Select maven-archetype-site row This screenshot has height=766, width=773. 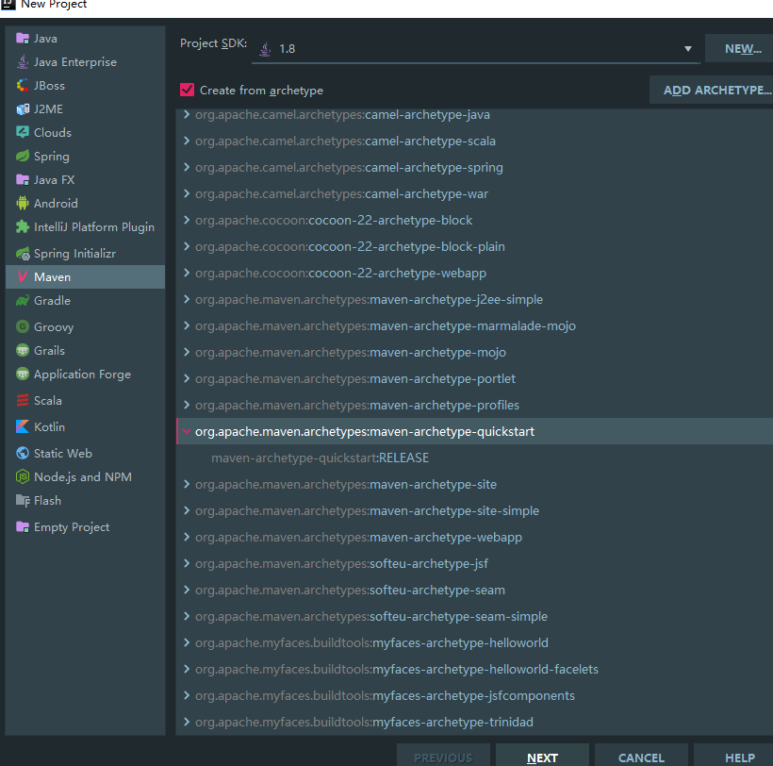475,484
